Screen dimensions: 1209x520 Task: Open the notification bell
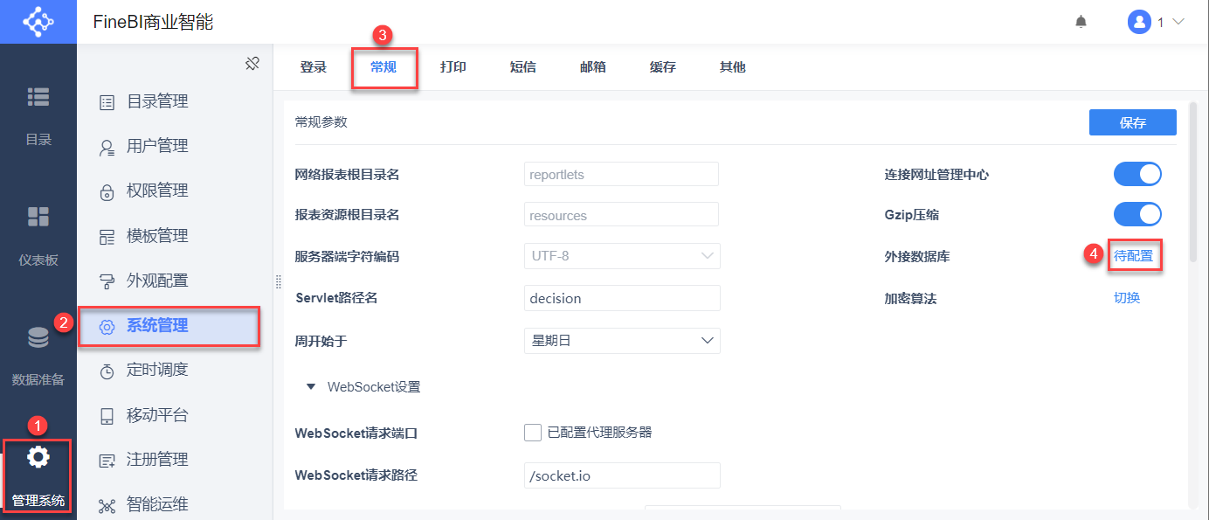coord(1081,21)
